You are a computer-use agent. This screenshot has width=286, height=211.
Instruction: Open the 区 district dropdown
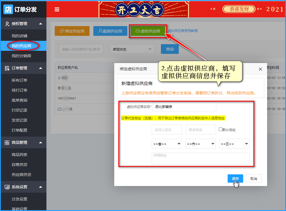point(234,144)
